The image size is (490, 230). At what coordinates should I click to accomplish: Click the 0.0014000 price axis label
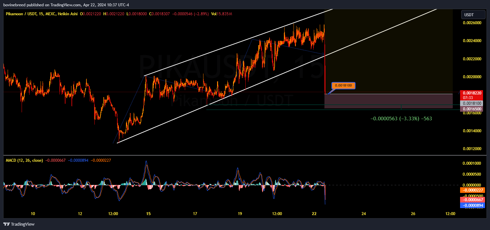472,131
